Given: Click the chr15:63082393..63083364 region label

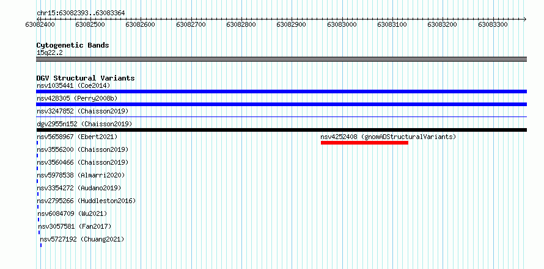Looking at the screenshot, I should 81,13.
